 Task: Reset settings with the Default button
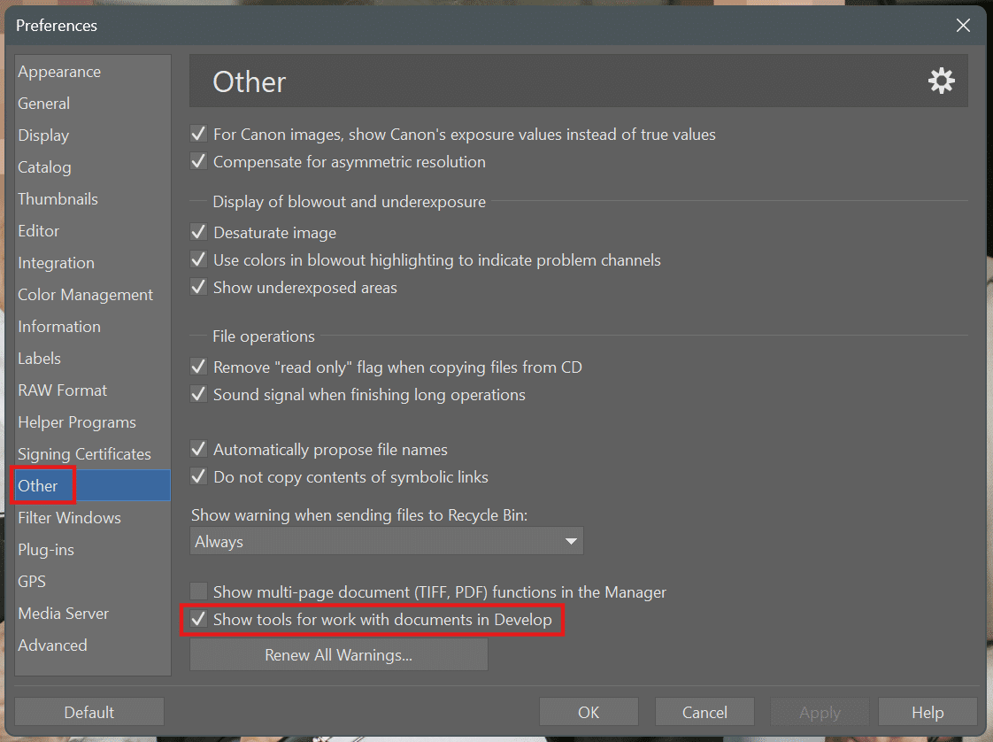coord(89,712)
